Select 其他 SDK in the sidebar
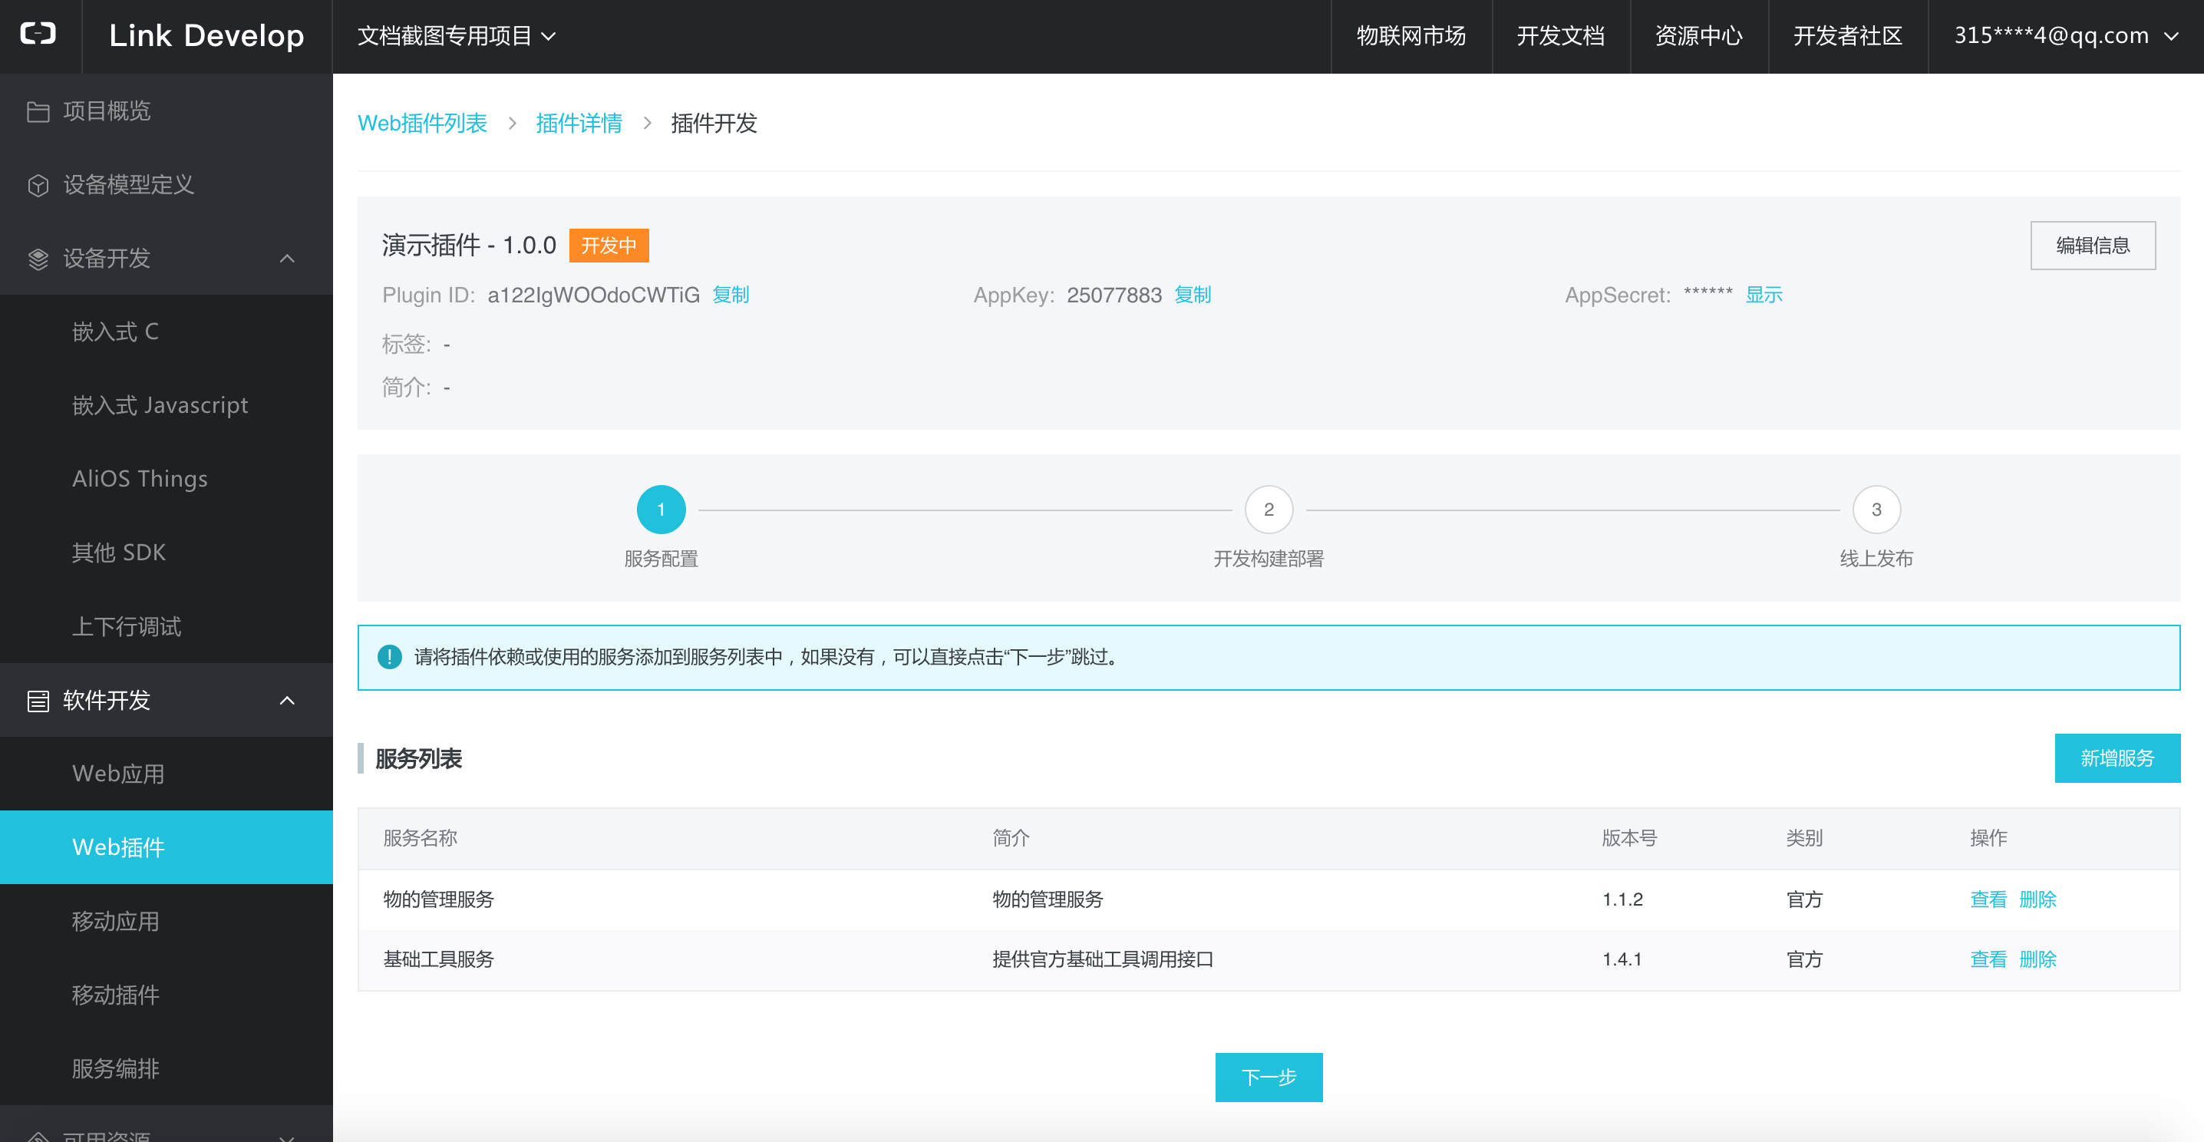This screenshot has height=1142, width=2204. pos(166,553)
